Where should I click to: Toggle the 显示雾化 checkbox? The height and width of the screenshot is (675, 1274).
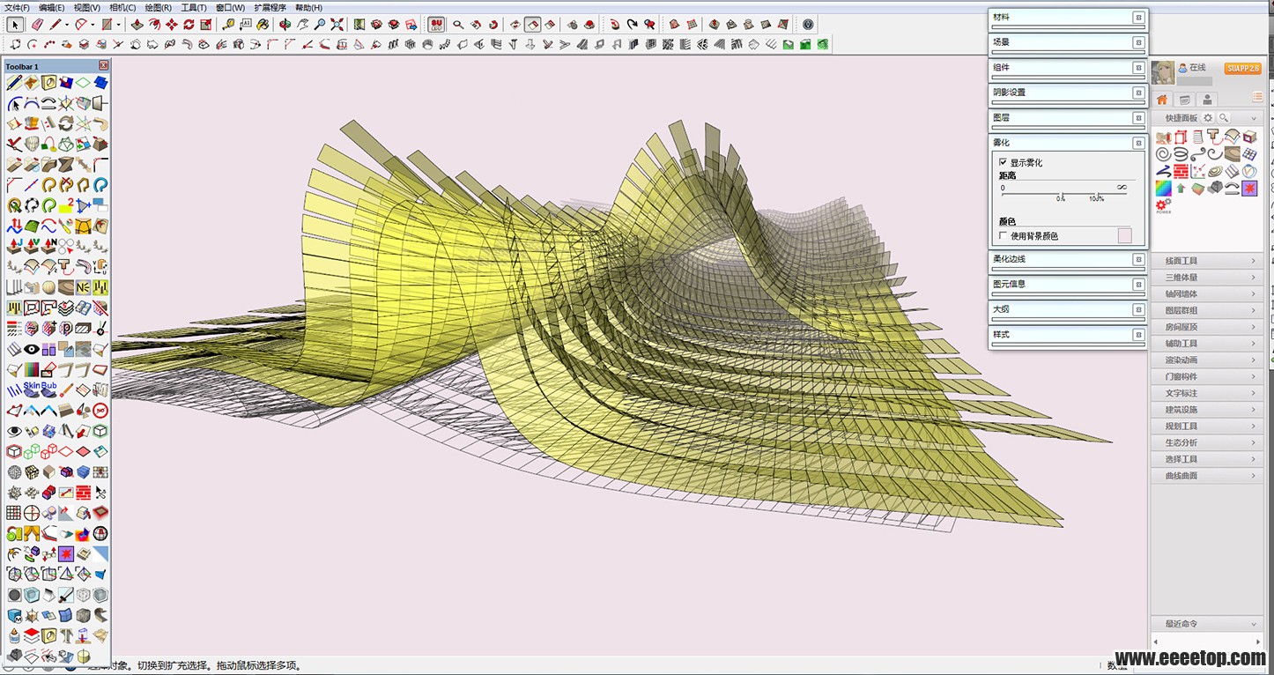(1003, 162)
